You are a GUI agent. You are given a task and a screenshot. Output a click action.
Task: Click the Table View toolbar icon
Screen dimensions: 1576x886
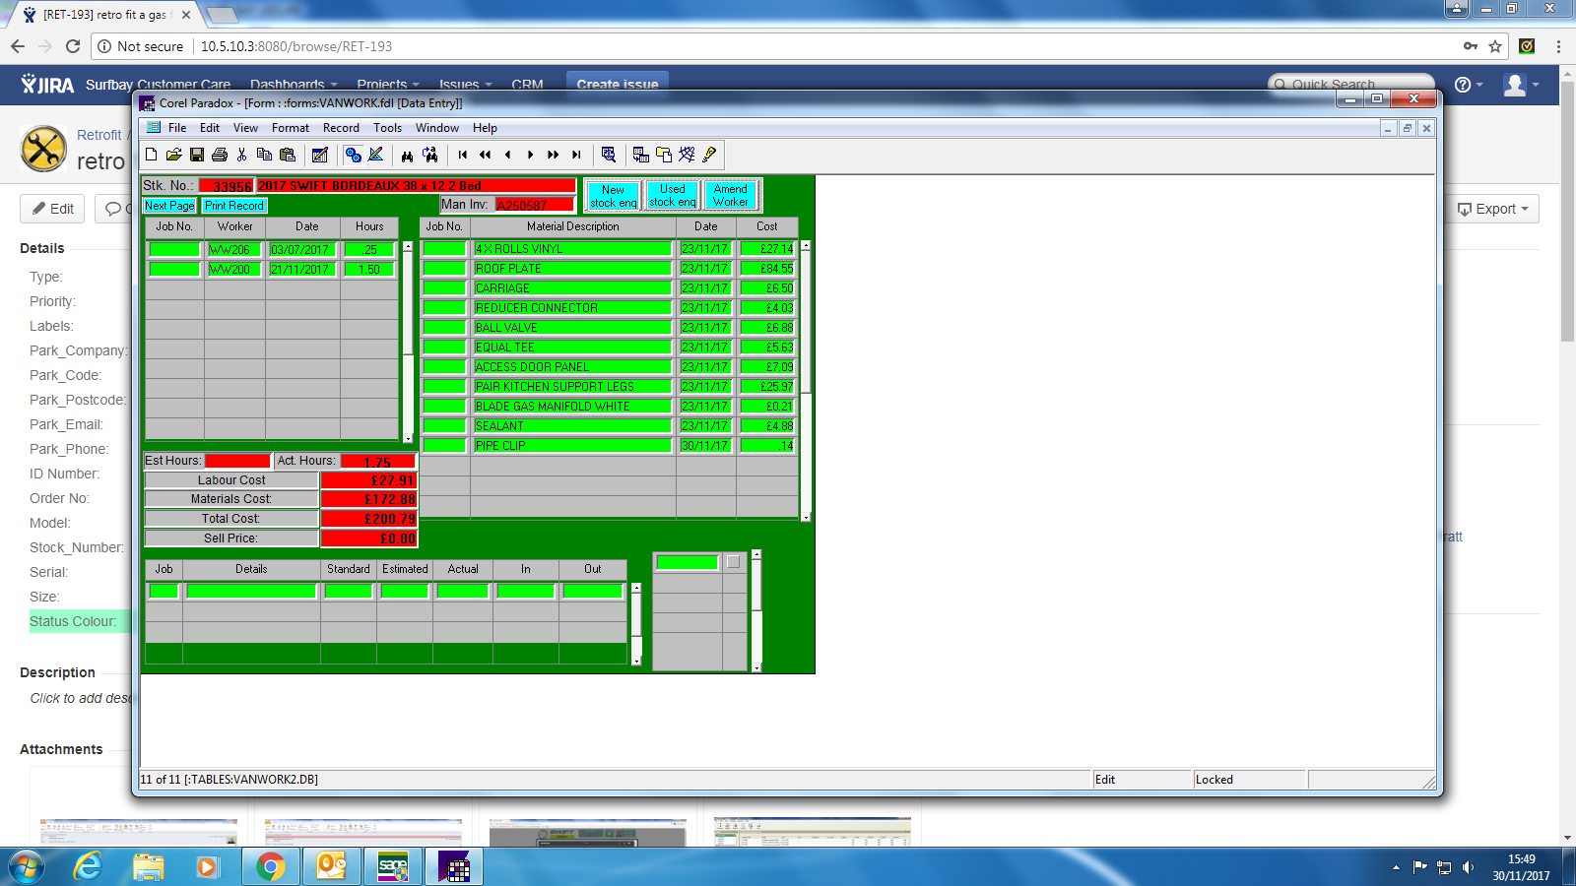pyautogui.click(x=641, y=155)
